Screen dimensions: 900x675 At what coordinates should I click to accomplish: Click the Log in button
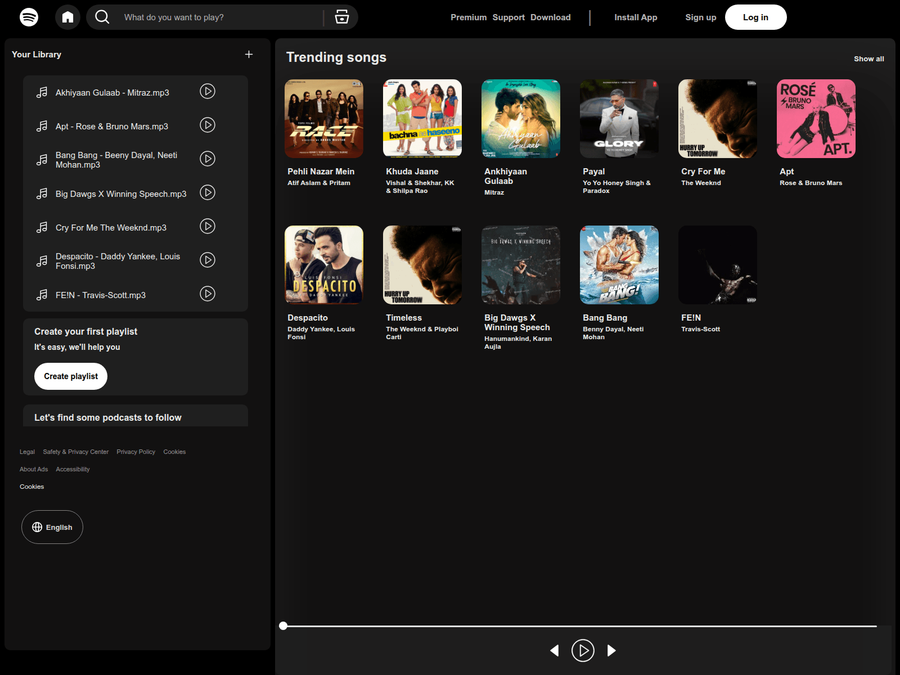coord(755,17)
